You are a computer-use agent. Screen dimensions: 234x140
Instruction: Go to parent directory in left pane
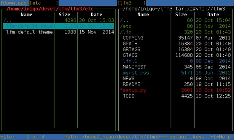[x=58, y=20]
